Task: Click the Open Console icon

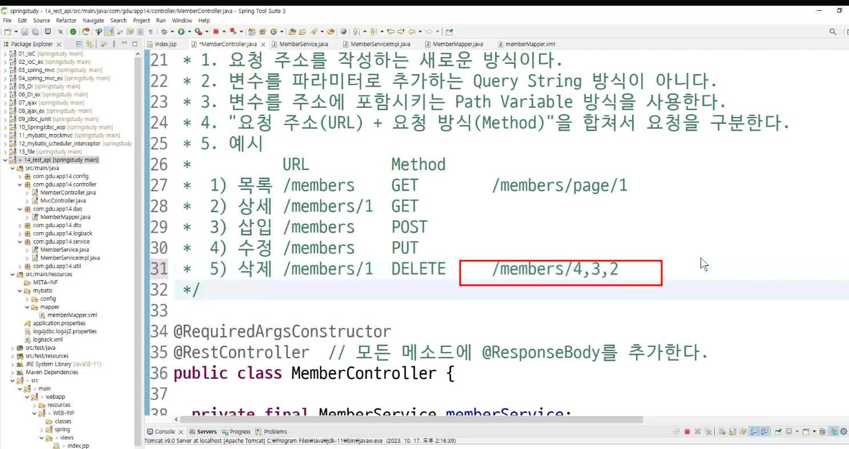Action: click(806, 431)
